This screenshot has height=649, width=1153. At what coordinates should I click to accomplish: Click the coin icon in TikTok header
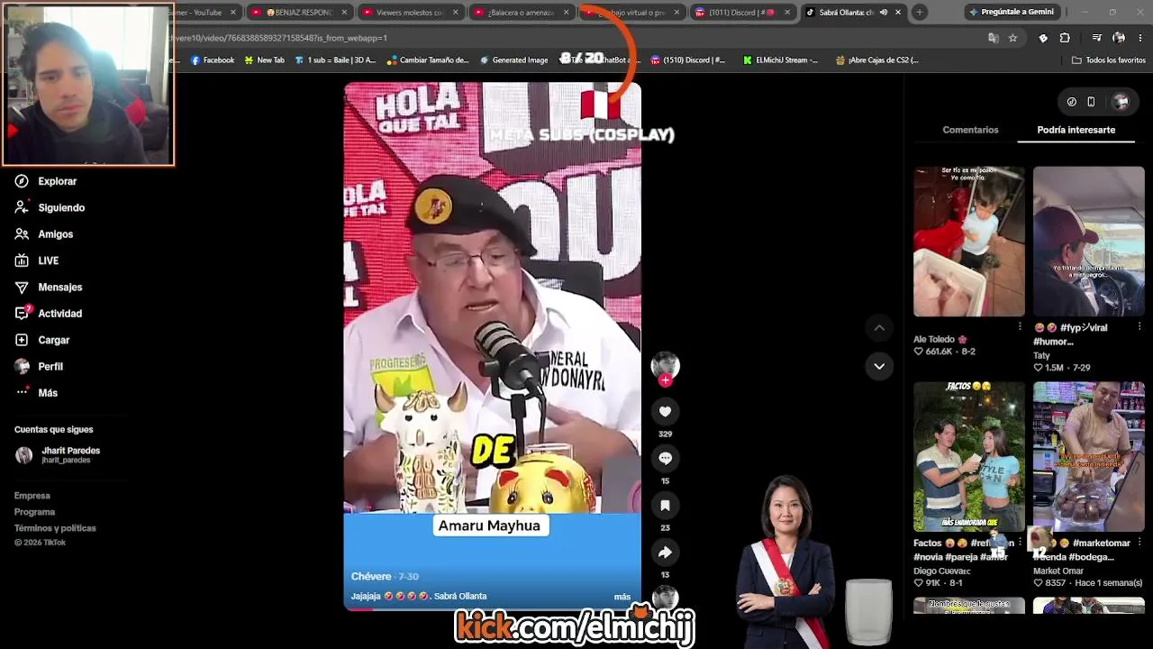click(x=1071, y=102)
